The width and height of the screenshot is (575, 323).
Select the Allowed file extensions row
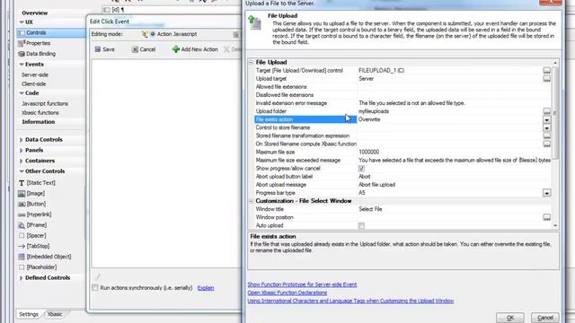tap(402, 87)
